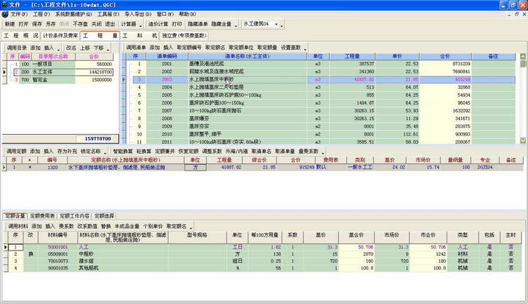Screen dimensions: 528x304
Task: Open the 计算器 tool
Action: click(128, 24)
